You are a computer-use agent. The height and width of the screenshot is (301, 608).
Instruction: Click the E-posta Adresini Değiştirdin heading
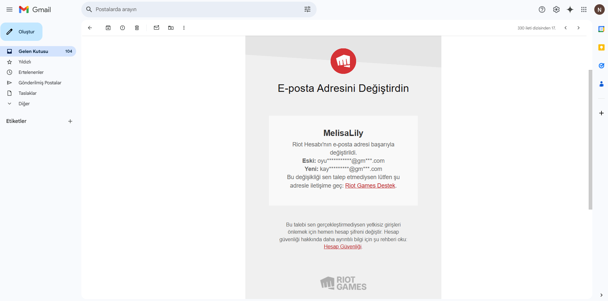(343, 88)
